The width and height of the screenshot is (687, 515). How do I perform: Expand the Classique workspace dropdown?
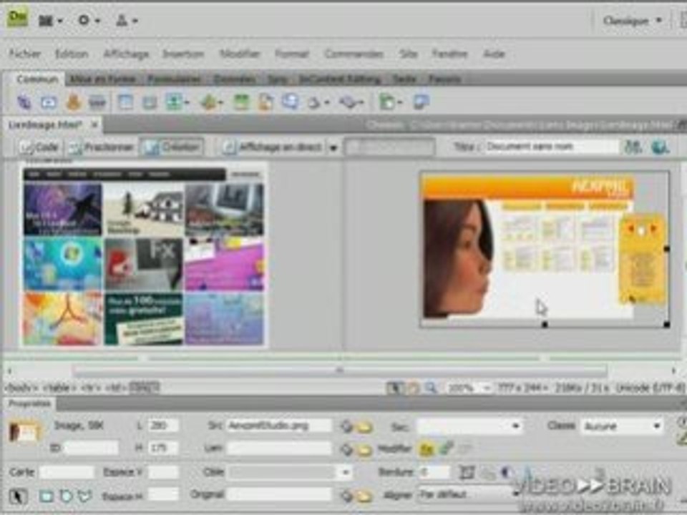point(632,21)
